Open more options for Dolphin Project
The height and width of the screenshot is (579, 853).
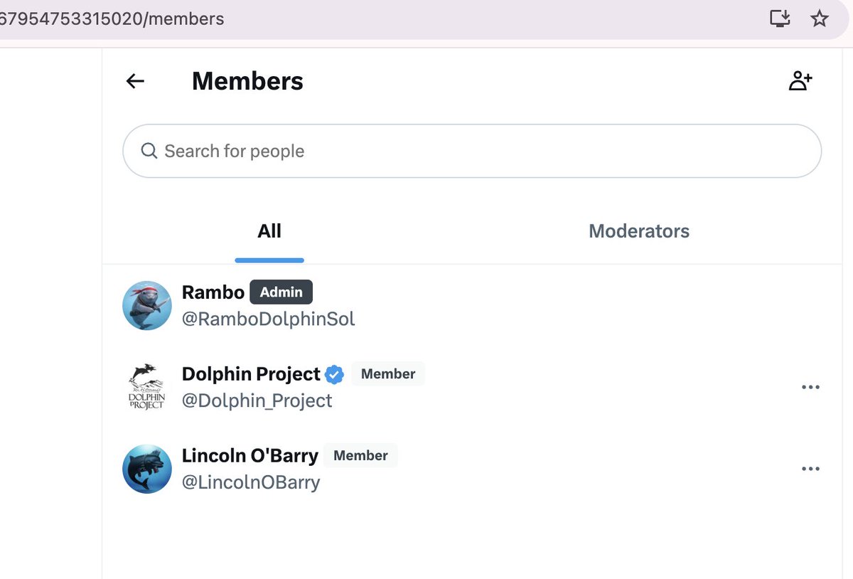click(810, 387)
